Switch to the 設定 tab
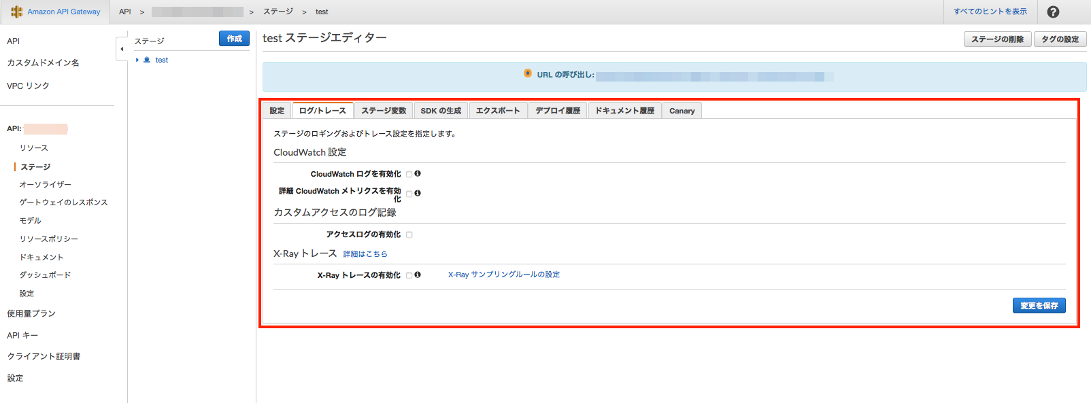 tap(277, 111)
